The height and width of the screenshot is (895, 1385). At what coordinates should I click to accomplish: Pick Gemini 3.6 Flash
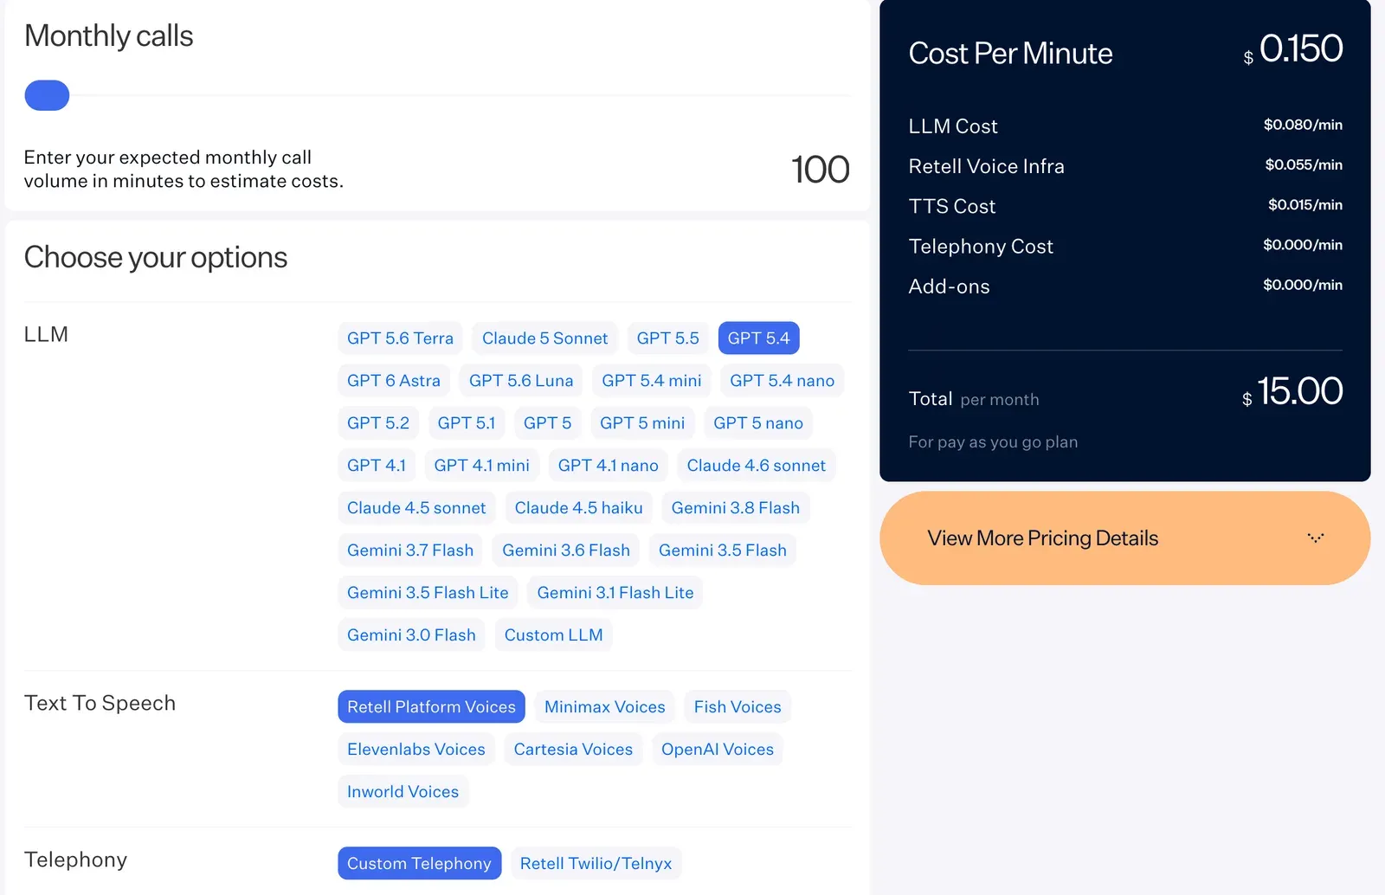pos(565,551)
